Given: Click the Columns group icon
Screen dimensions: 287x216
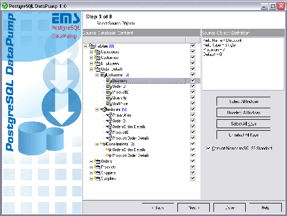Looking at the screenshot, I should tap(103, 75).
